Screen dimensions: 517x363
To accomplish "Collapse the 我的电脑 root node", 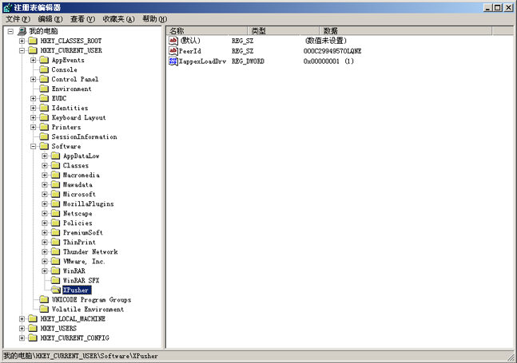I will pos(10,31).
